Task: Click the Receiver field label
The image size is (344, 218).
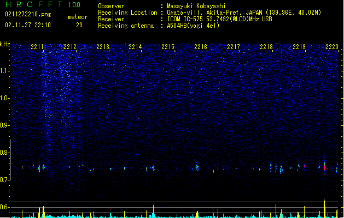Action: click(x=111, y=19)
